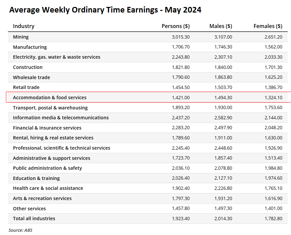Click the Industry column header

click(24, 26)
